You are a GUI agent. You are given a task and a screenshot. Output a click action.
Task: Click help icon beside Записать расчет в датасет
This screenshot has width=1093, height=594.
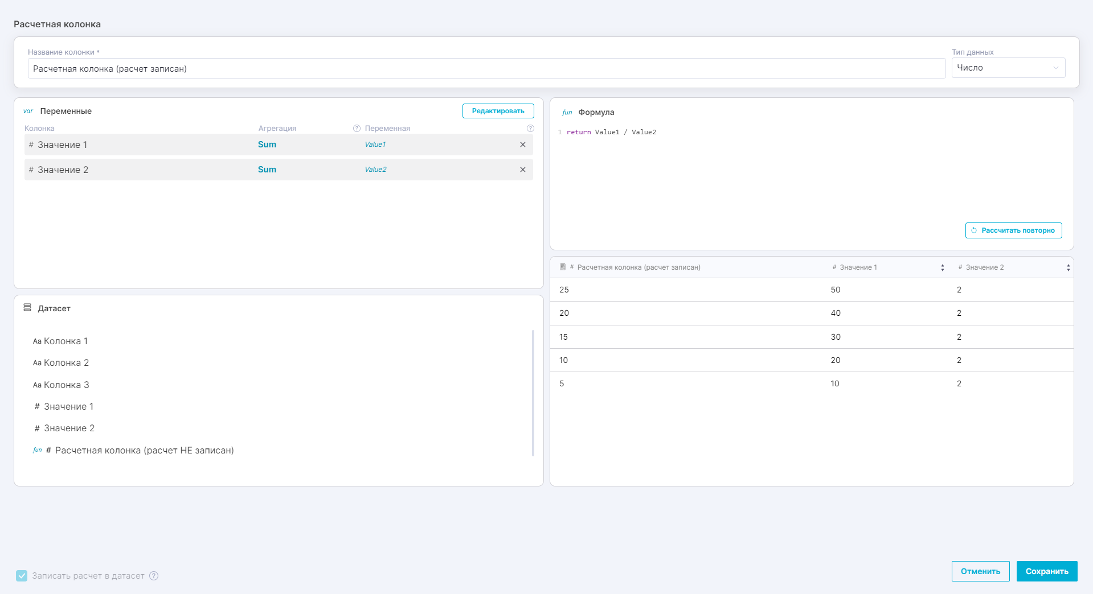pos(154,576)
